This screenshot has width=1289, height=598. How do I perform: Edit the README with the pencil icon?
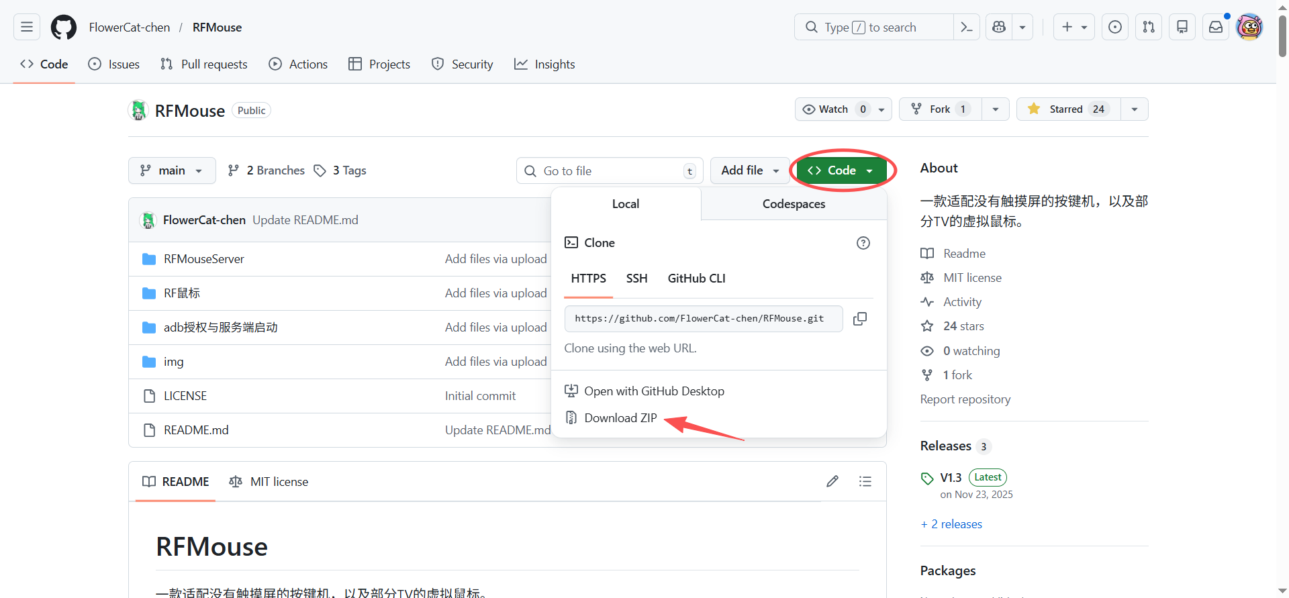tap(832, 481)
